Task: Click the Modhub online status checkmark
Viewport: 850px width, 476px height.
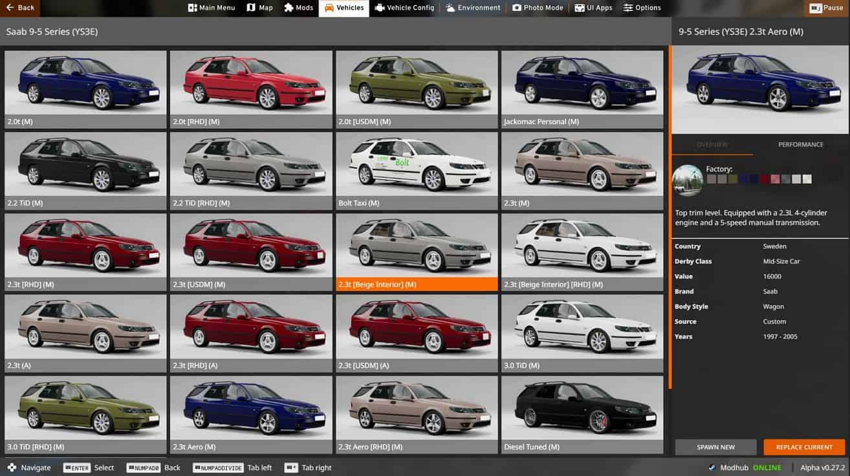Action: click(712, 468)
